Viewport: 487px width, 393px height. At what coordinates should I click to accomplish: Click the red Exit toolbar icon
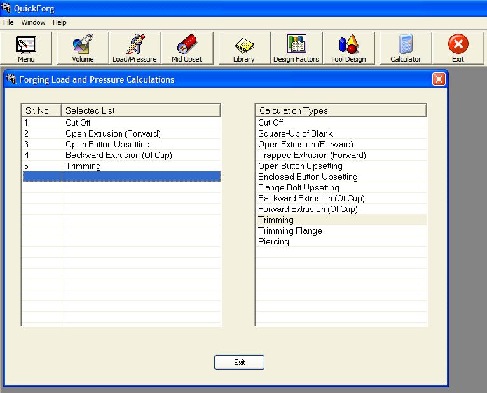tap(458, 49)
